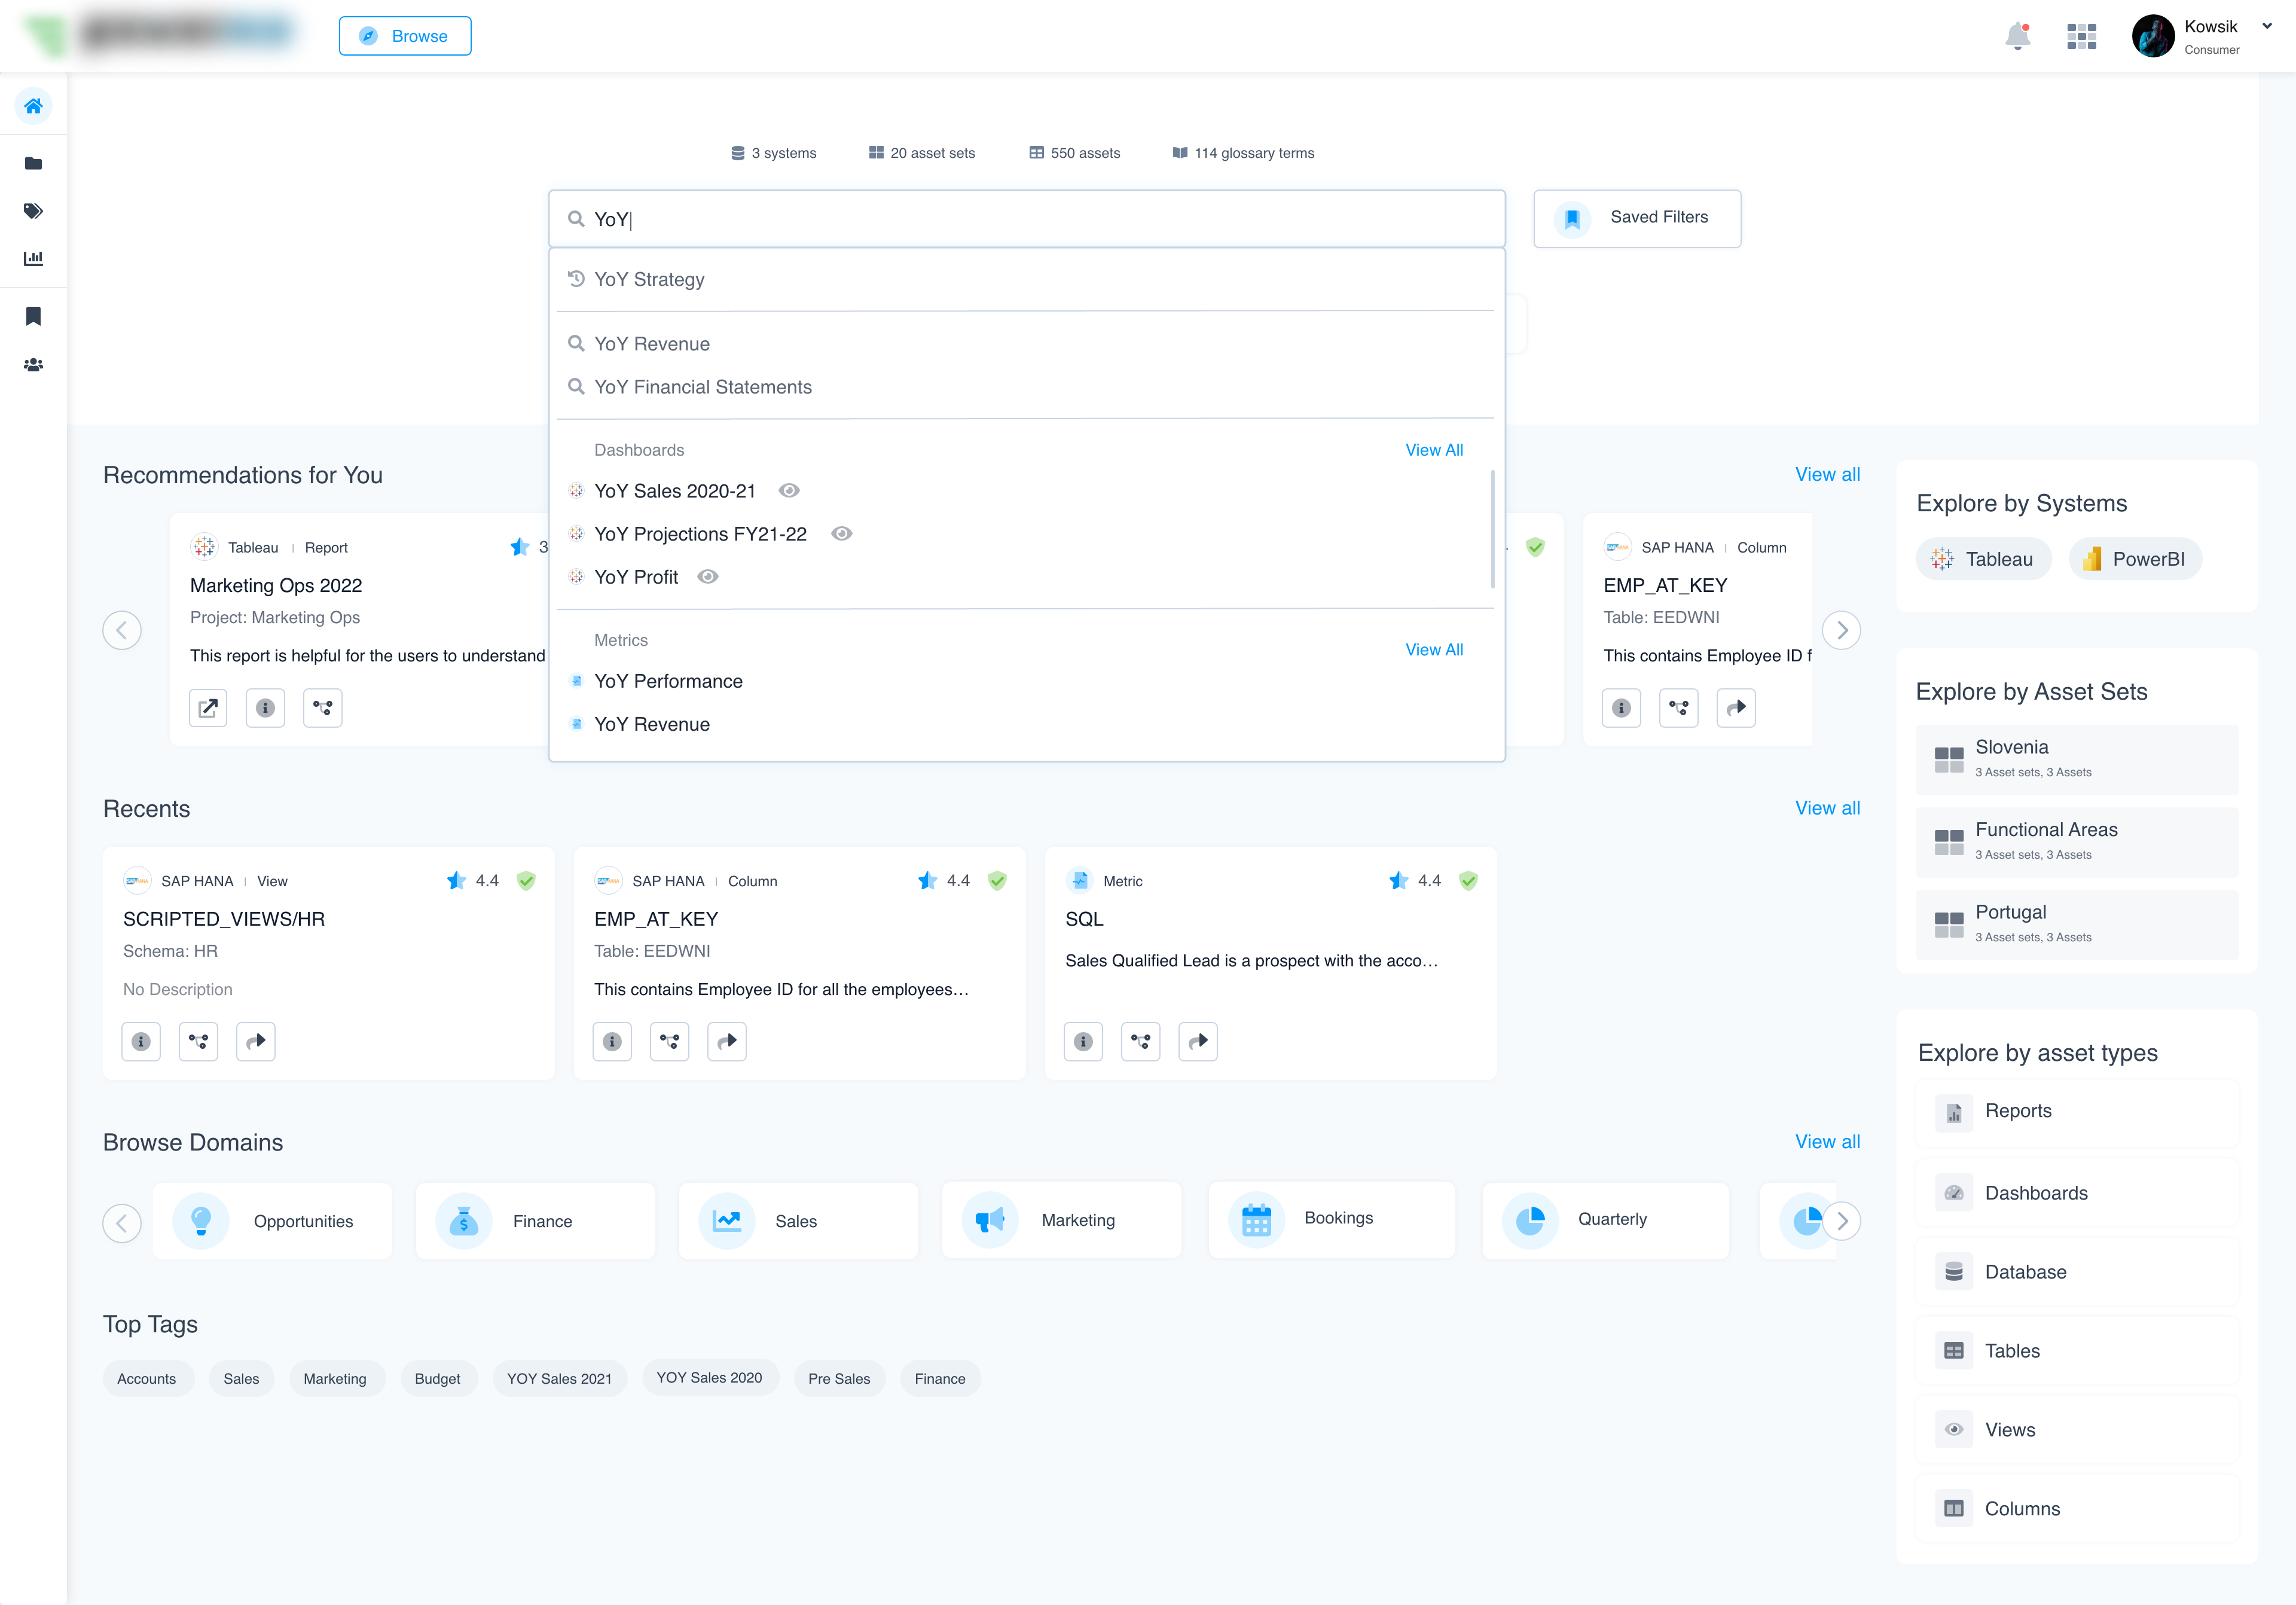2296x1605 pixels.
Task: Toggle eye icon next to YoY Sales 2020-21
Action: click(x=789, y=490)
